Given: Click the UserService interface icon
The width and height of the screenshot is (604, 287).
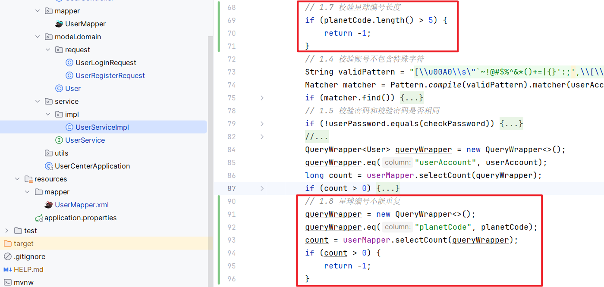Looking at the screenshot, I should [x=59, y=140].
